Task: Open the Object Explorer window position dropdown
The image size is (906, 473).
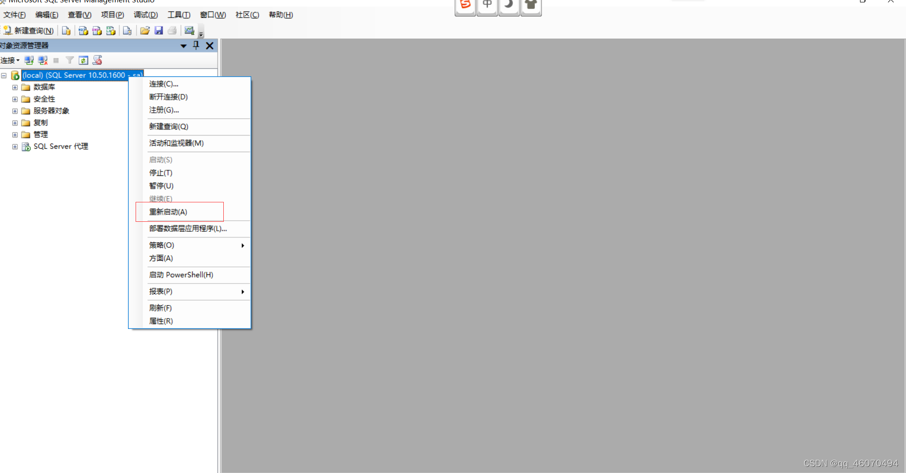Action: point(183,46)
